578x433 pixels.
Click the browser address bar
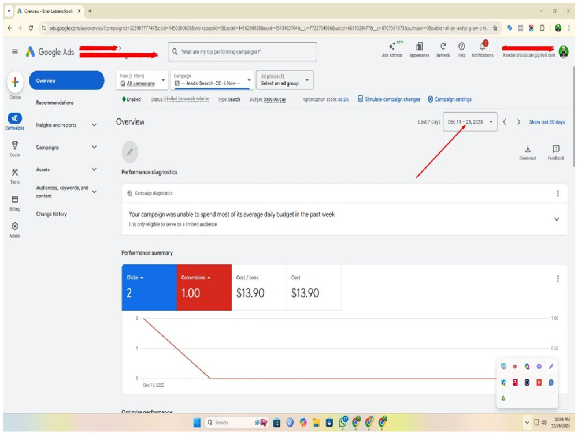tap(269, 28)
